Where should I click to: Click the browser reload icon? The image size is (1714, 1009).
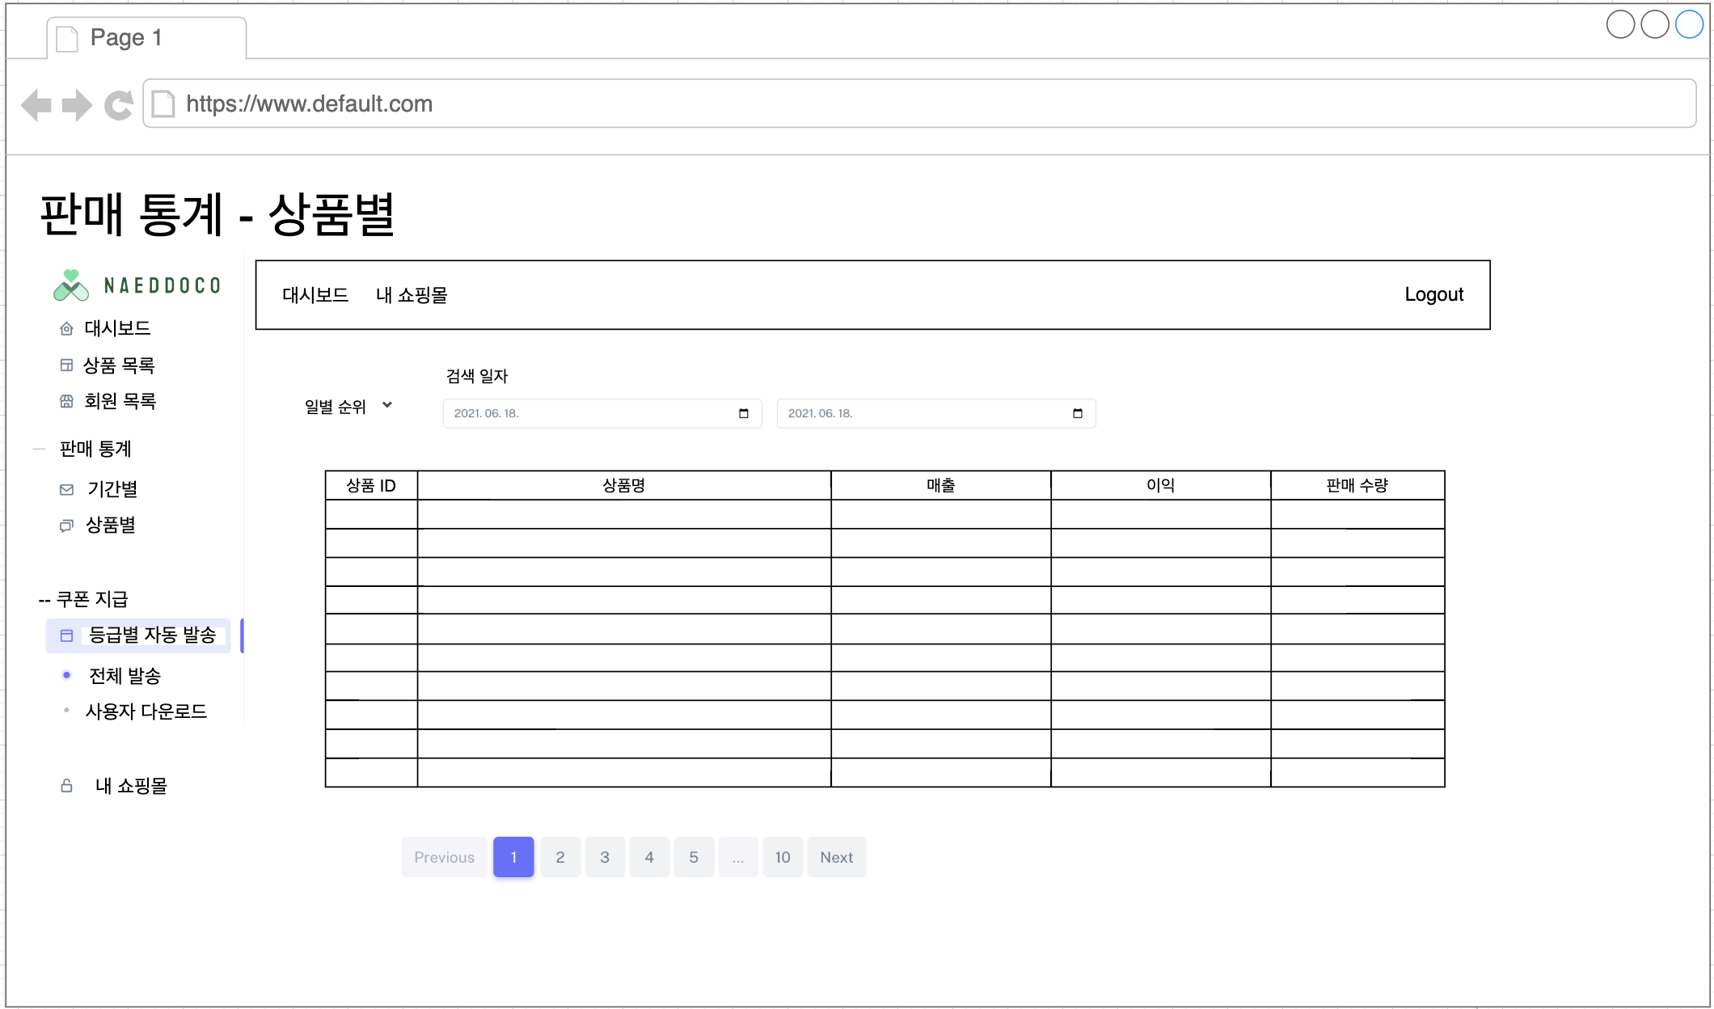[x=119, y=105]
